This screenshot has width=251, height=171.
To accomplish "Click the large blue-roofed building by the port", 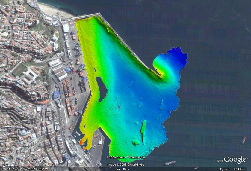I will [x=56, y=95].
